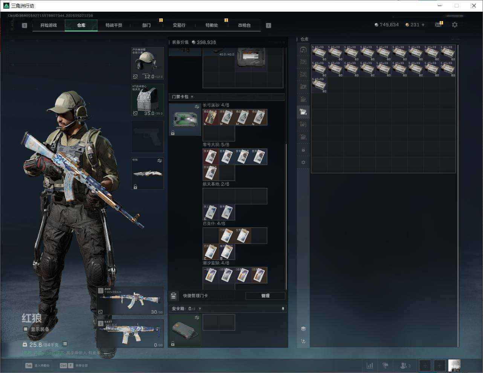Switch to 仓库 tab
This screenshot has height=373, width=483.
(x=81, y=25)
